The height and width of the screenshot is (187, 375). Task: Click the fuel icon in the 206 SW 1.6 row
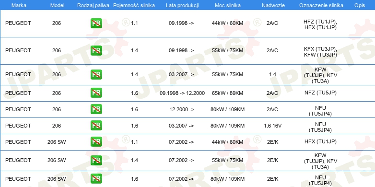(96, 179)
